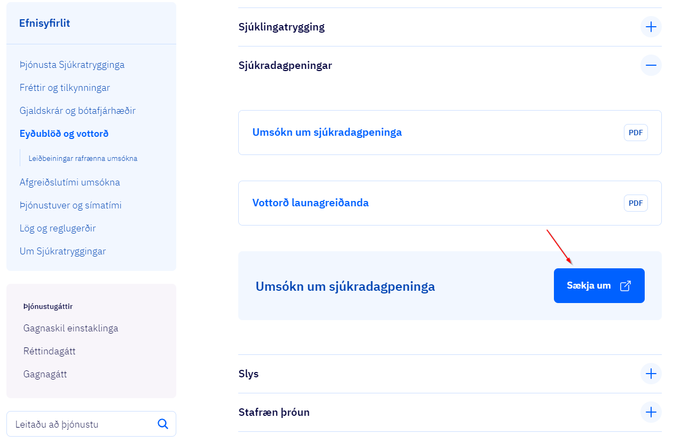Expand the Slys section plus icon
The image size is (696, 442).
tap(651, 374)
